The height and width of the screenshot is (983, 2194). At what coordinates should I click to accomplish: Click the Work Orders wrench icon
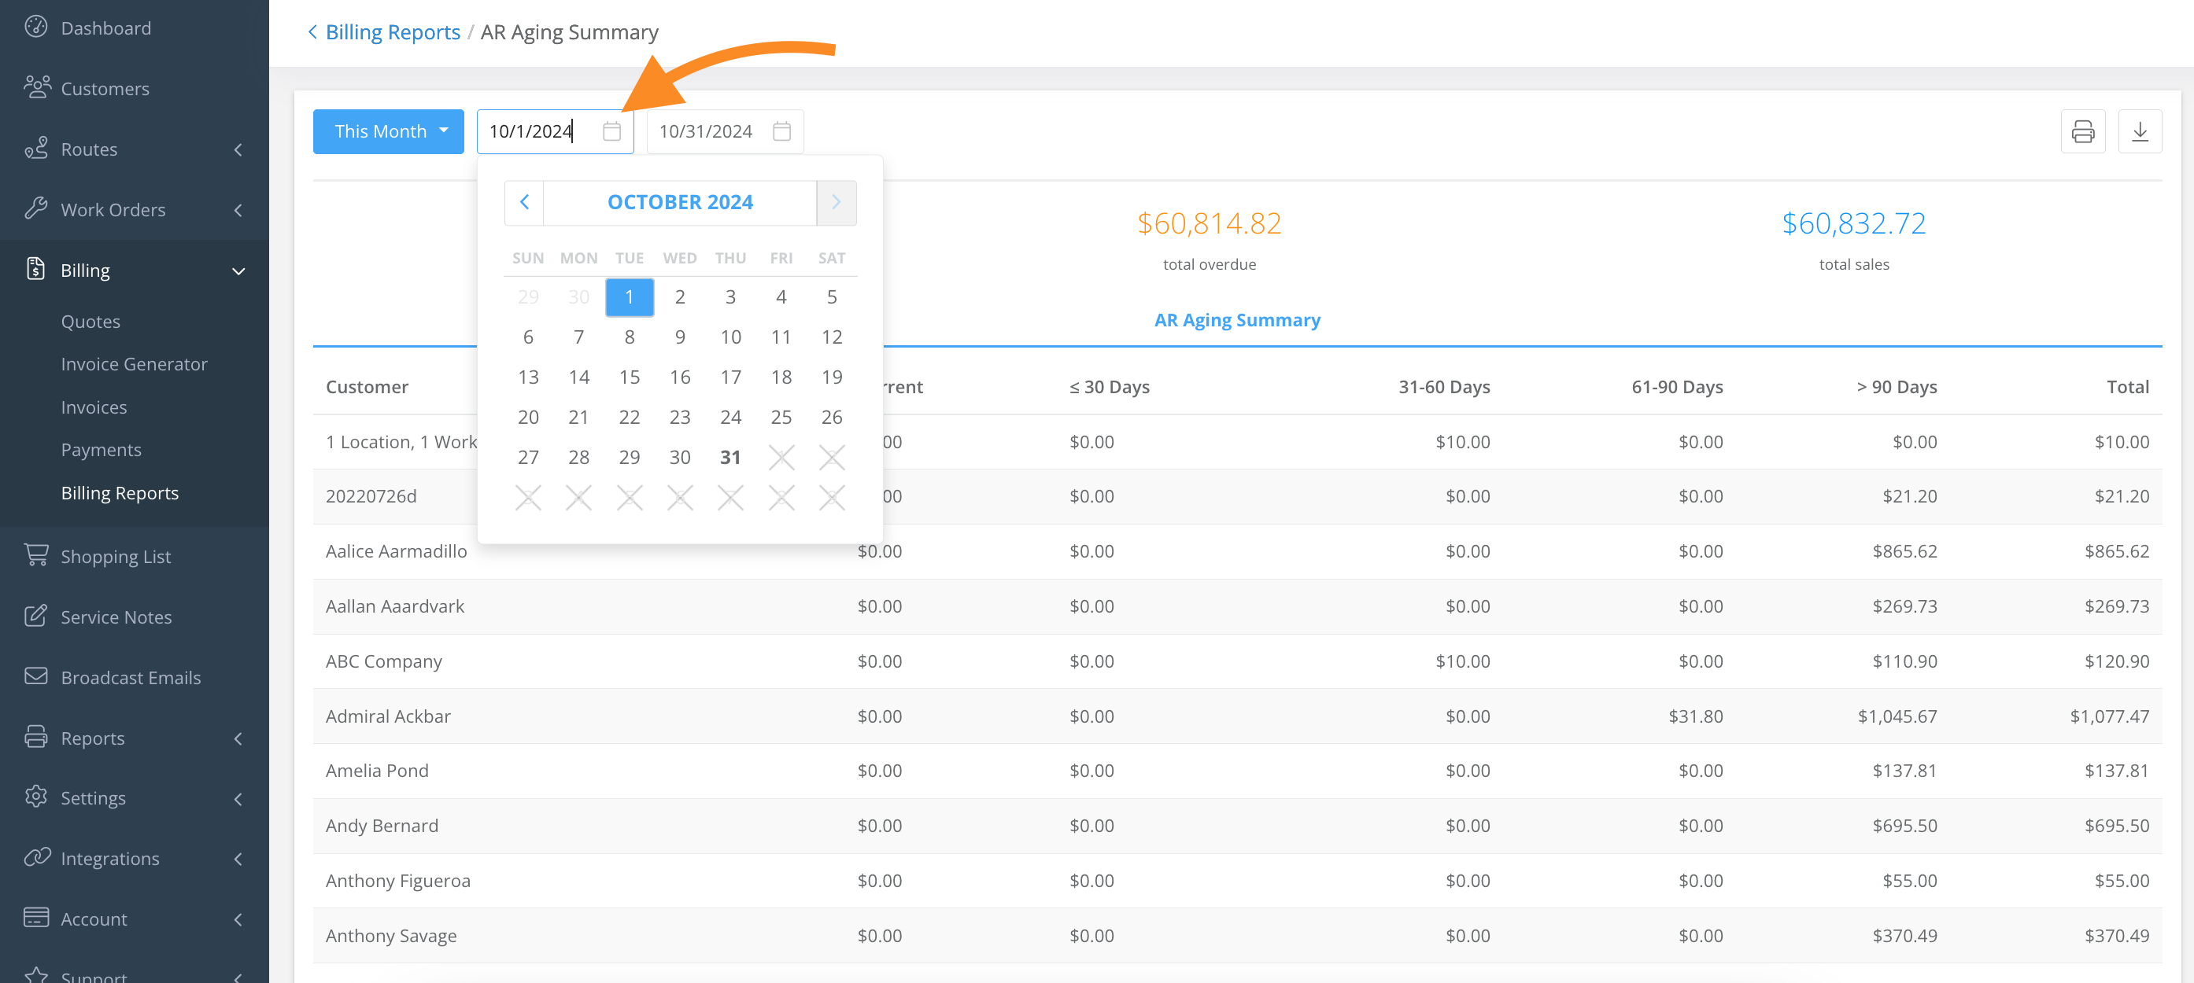point(35,208)
